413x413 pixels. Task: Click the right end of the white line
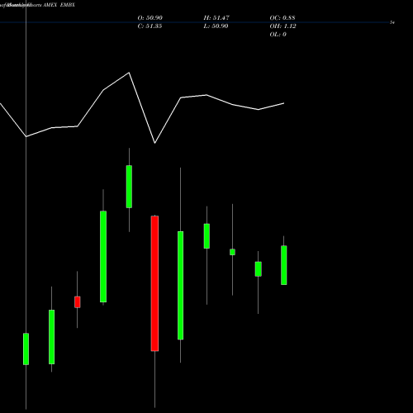284,103
